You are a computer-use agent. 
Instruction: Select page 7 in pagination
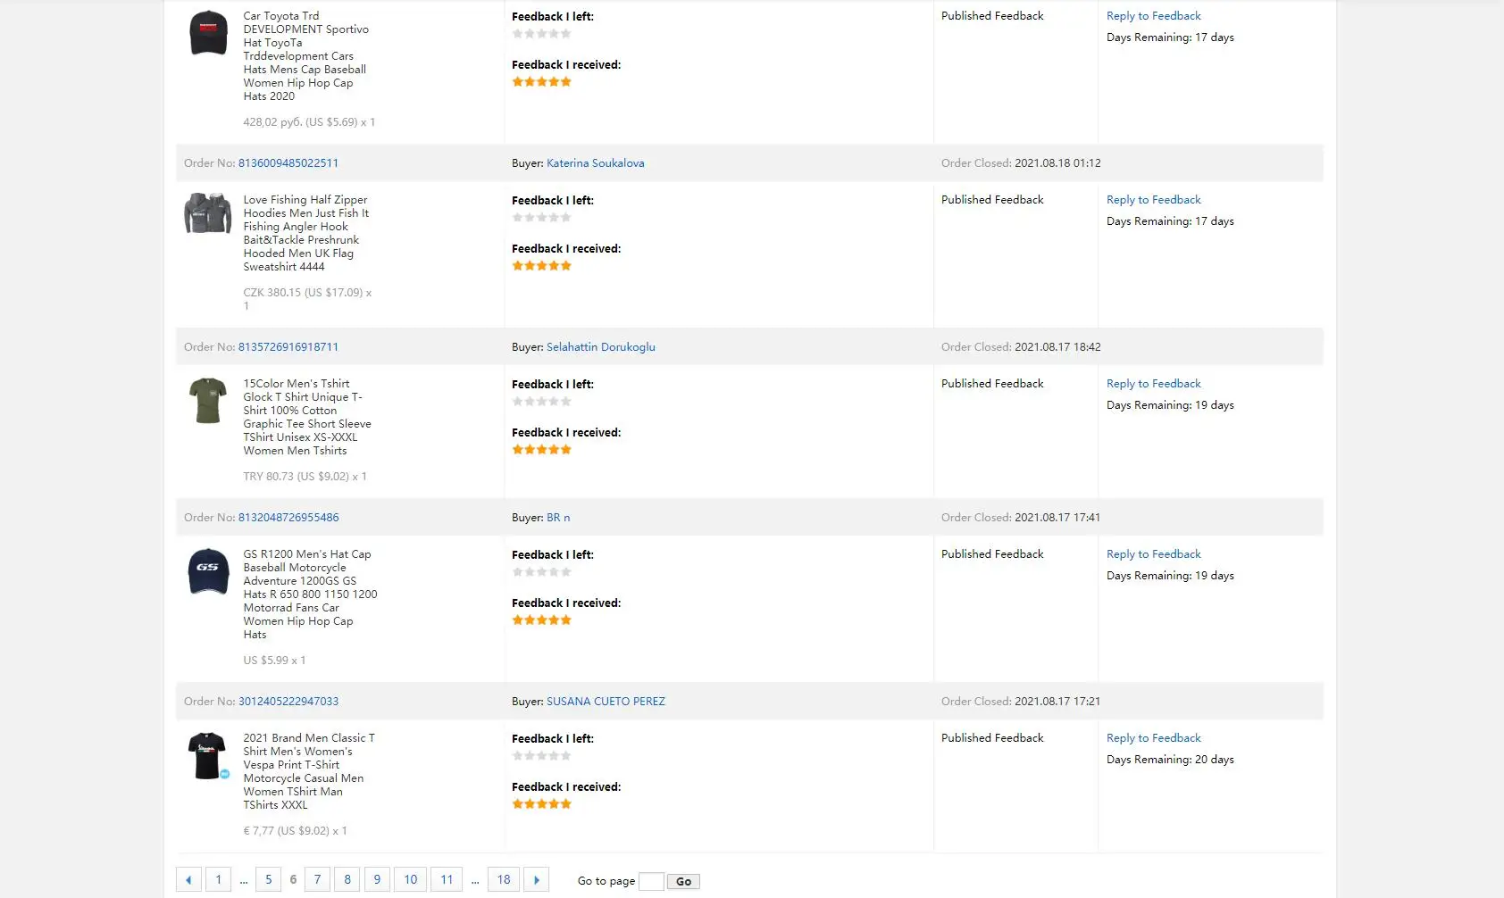point(317,880)
